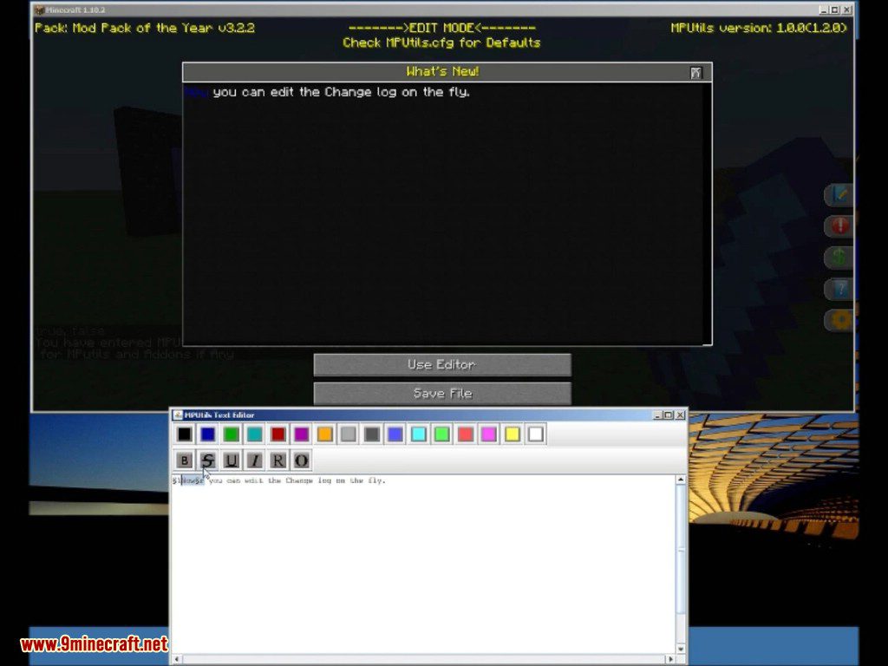Click the changelog line in What's New panel
888x666 pixels.
327,92
